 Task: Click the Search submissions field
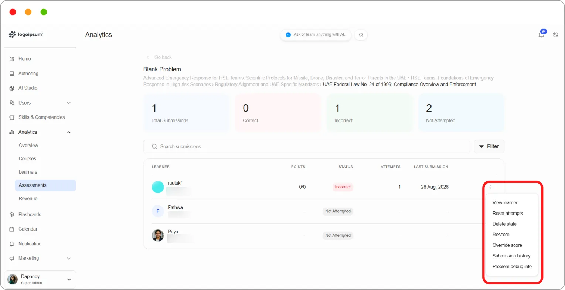307,147
